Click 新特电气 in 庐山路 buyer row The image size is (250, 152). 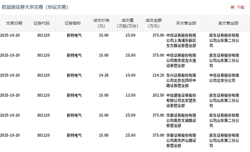(74, 135)
